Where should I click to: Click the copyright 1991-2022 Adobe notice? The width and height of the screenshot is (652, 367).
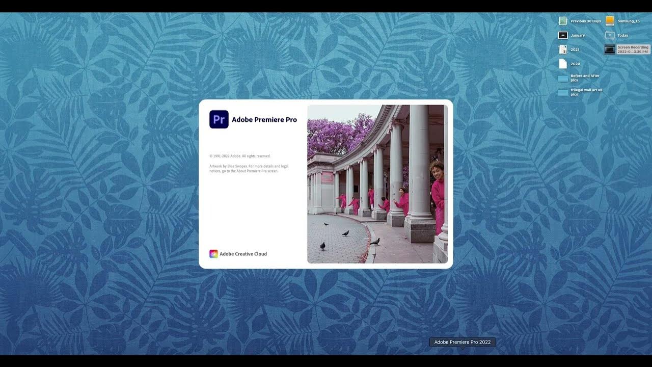[x=240, y=156]
